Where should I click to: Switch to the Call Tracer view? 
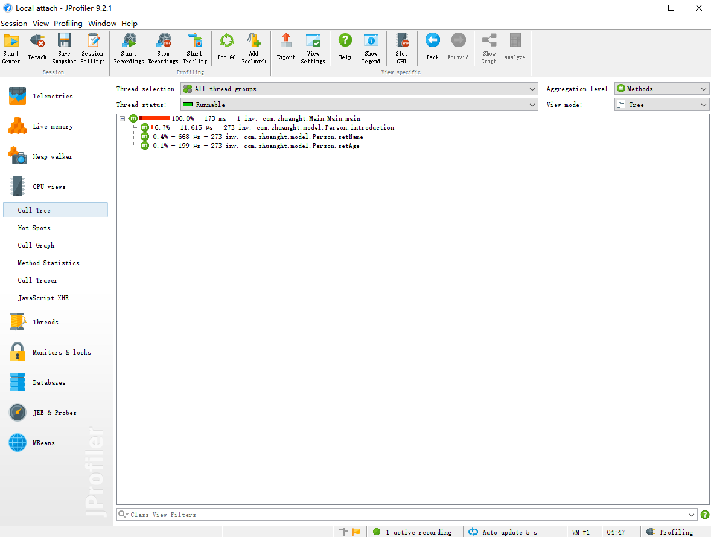(37, 280)
